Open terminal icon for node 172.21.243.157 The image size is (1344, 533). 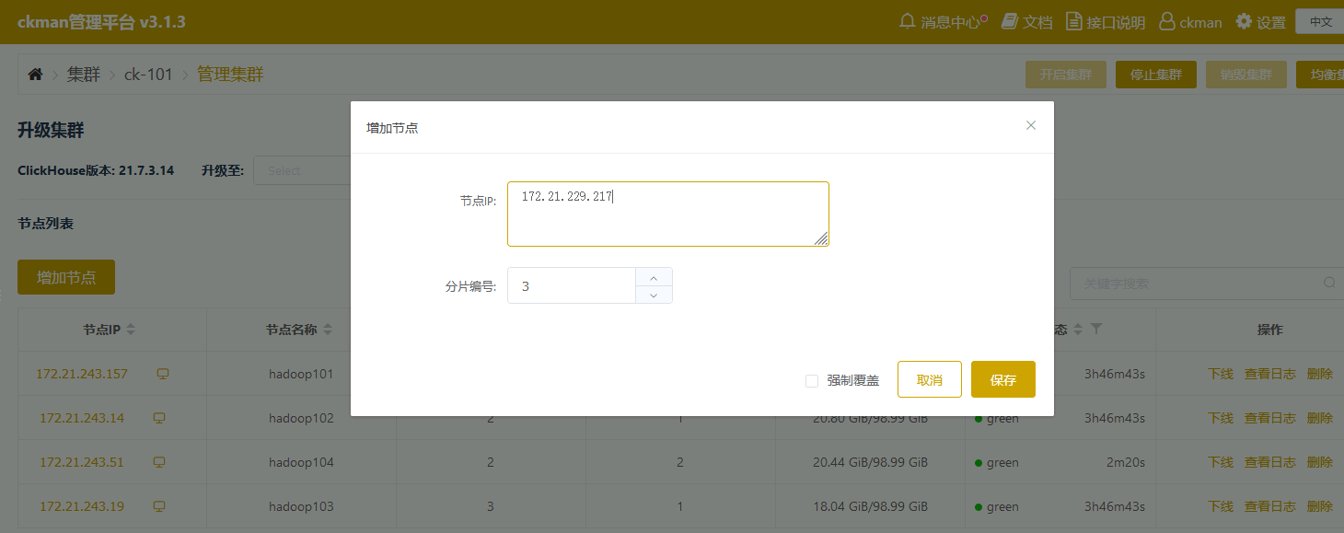pos(163,374)
